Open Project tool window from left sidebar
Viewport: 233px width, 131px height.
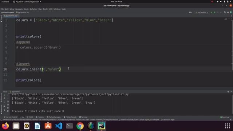point(1,19)
